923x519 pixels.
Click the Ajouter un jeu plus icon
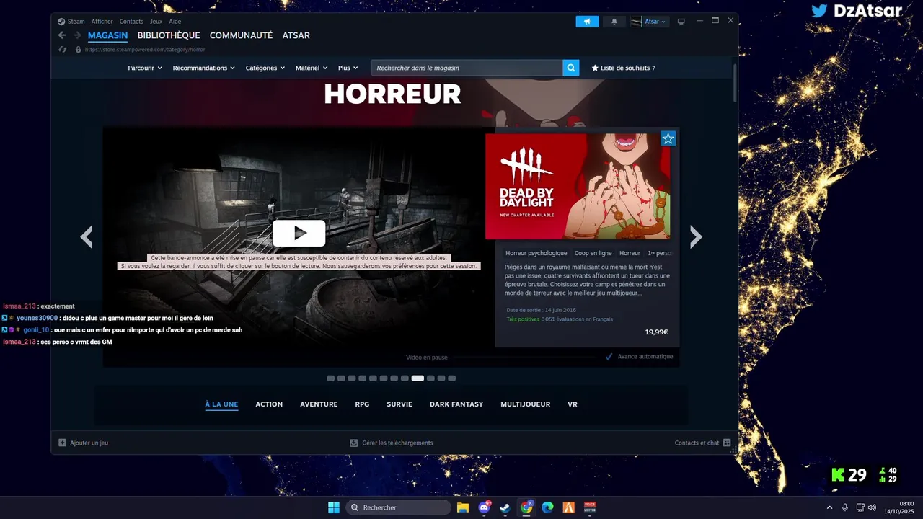[x=62, y=443]
